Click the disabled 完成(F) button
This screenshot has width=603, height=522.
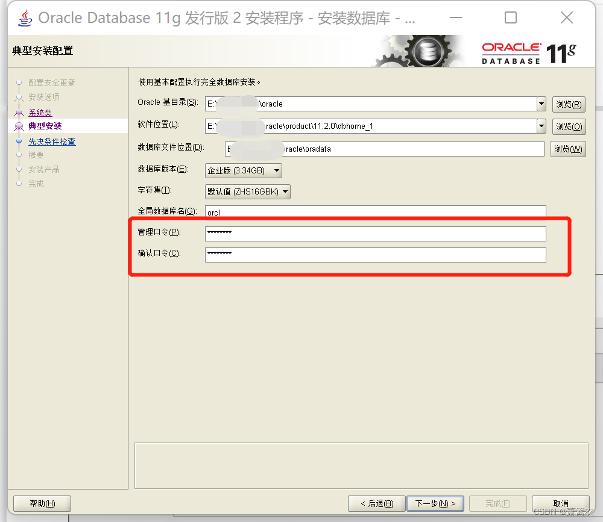coord(497,503)
